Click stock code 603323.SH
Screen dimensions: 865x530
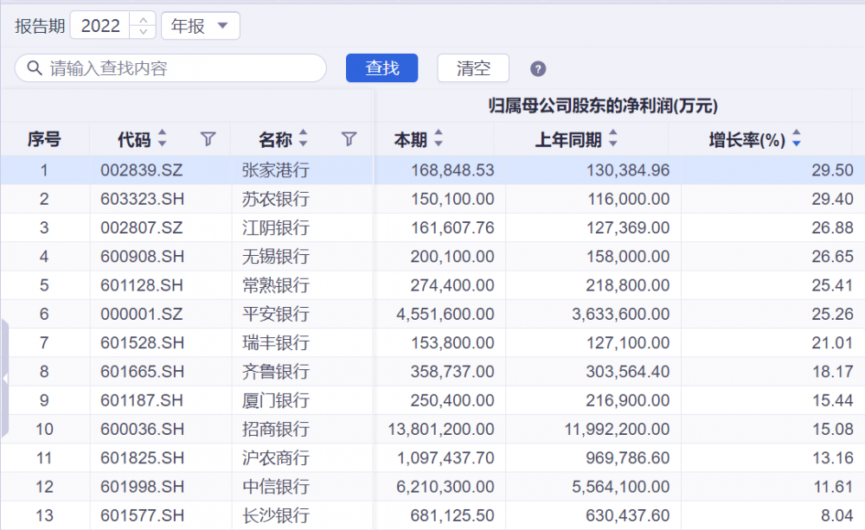(142, 199)
